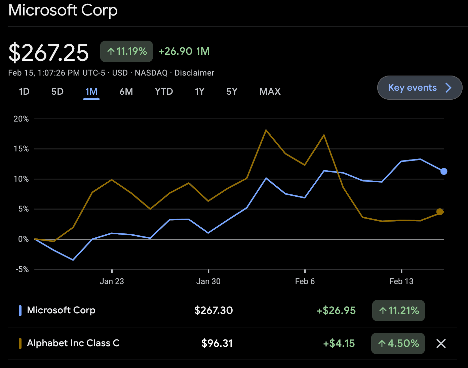Open the Key events button
The height and width of the screenshot is (368, 468).
click(x=412, y=88)
